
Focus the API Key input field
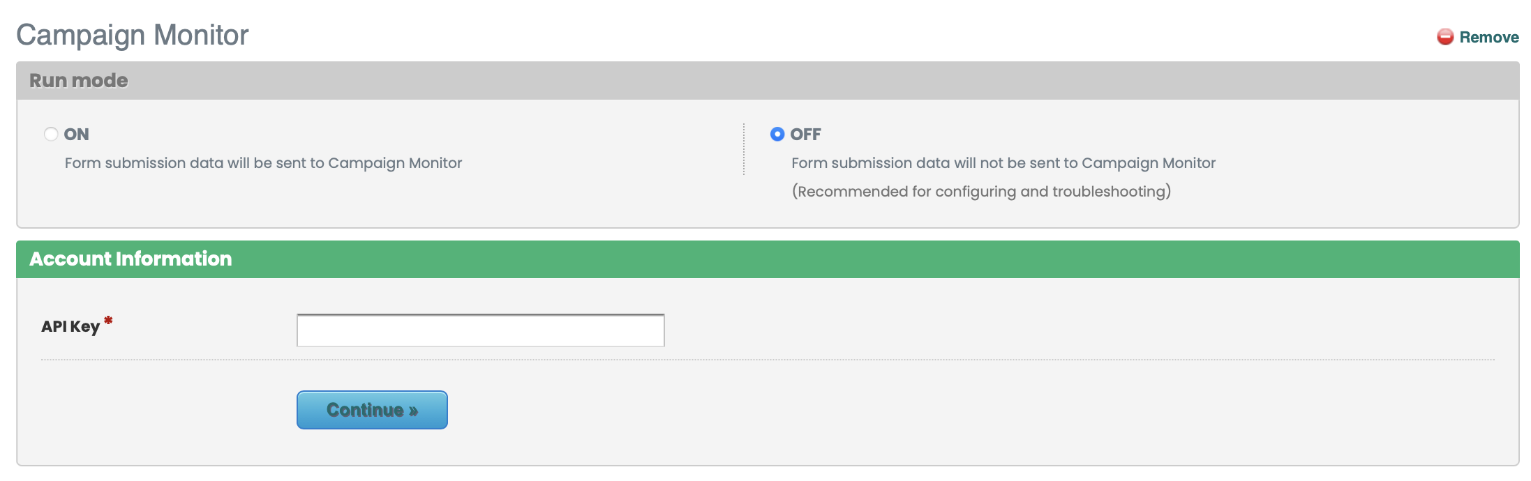480,330
